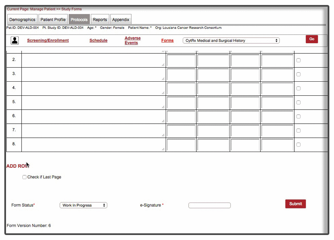
Task: Tick the checkbox in row 3
Action: 298,74
